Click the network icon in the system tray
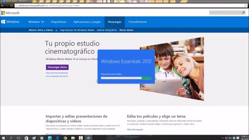The width and height of the screenshot is (249, 140). 226,138
